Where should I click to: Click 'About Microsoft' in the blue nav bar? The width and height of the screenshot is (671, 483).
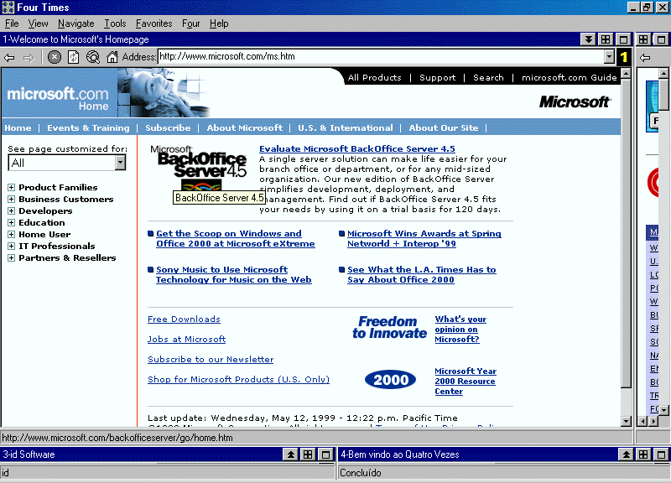(x=245, y=128)
